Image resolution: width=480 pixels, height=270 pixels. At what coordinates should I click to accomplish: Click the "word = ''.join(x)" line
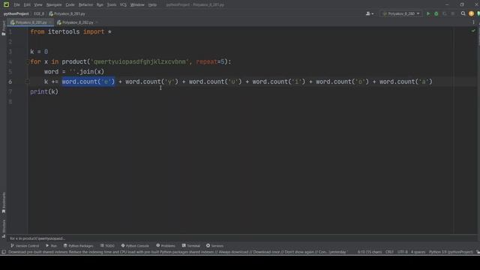pyautogui.click(x=74, y=72)
